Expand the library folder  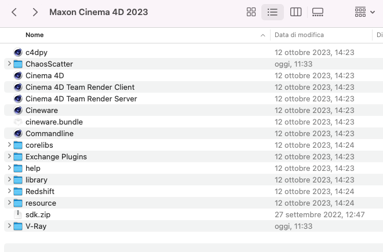tap(9, 180)
